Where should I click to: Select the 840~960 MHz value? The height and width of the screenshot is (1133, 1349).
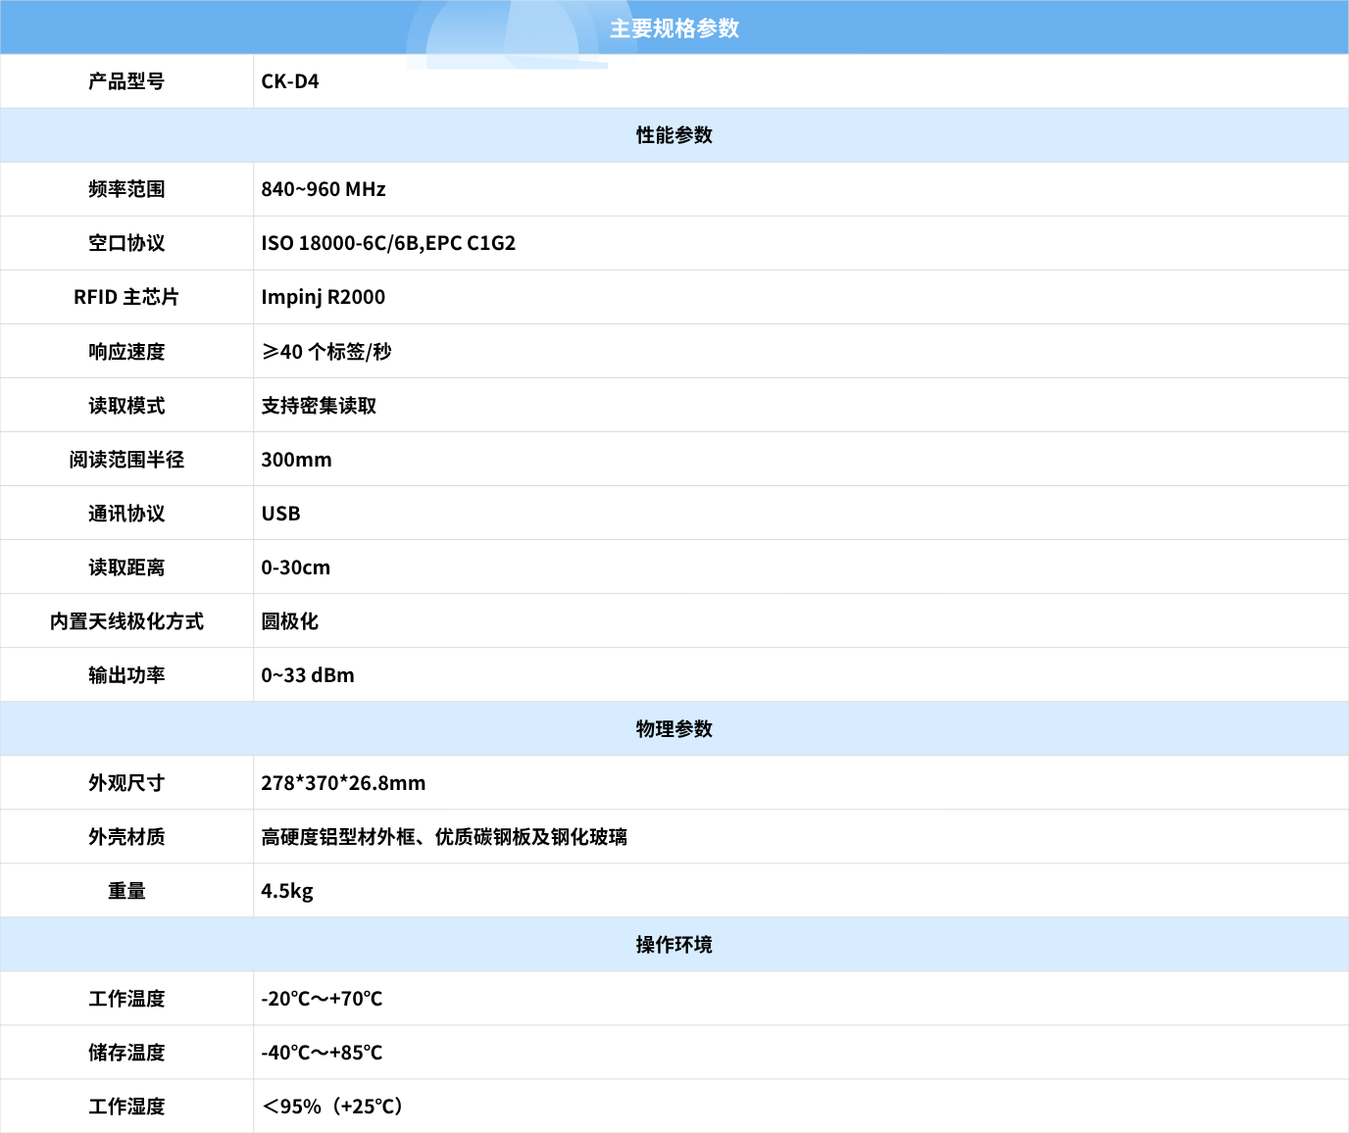click(324, 189)
